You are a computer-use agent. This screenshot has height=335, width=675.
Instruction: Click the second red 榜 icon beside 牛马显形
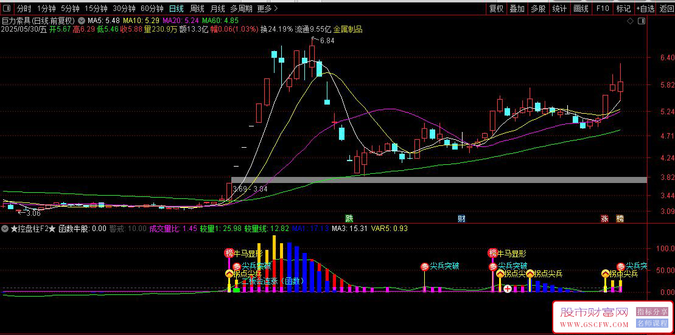pos(492,254)
